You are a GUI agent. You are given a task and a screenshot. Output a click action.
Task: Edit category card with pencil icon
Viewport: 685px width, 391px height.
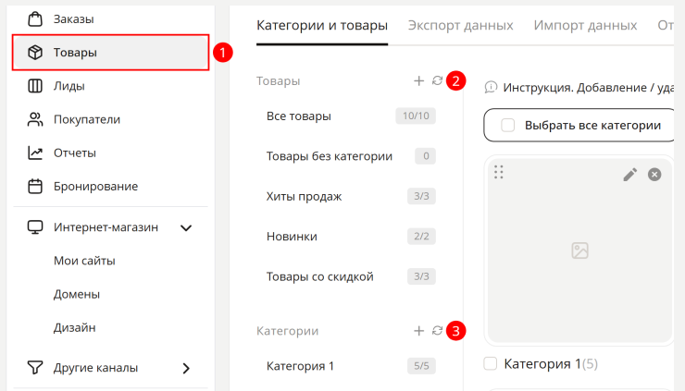(x=630, y=175)
